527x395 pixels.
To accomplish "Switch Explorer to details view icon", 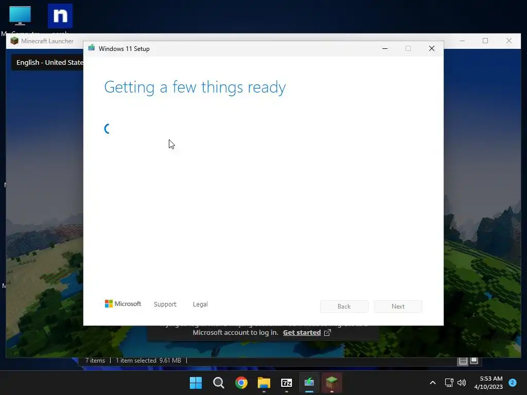I will [x=463, y=361].
